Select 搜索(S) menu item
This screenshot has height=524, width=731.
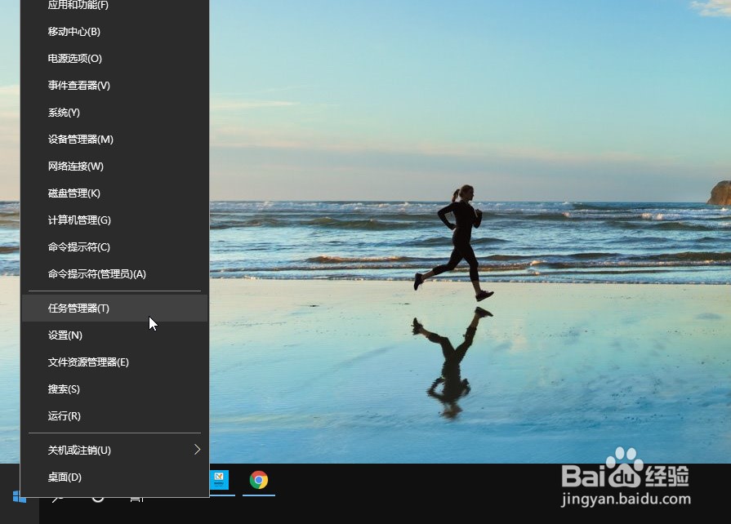click(114, 389)
